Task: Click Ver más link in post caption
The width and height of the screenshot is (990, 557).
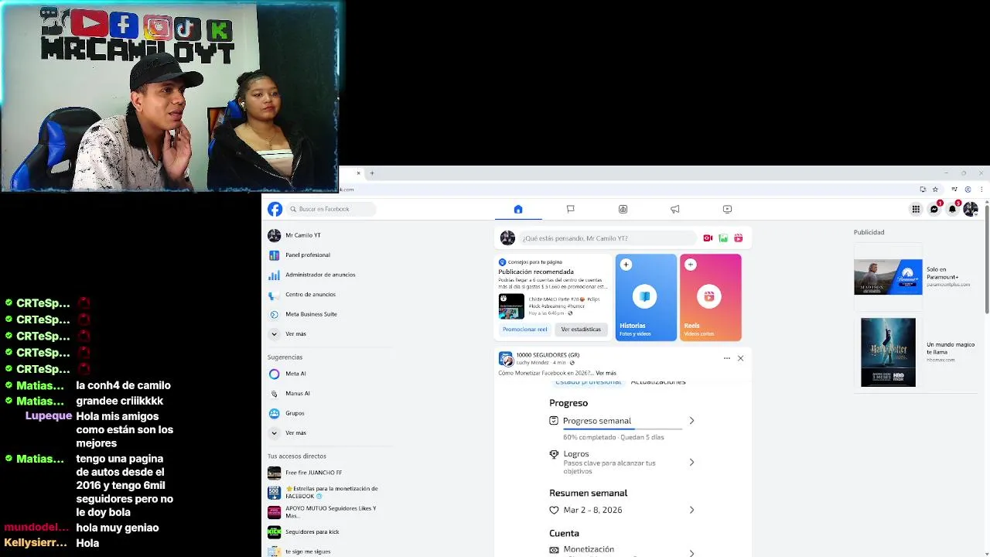Action: [606, 373]
